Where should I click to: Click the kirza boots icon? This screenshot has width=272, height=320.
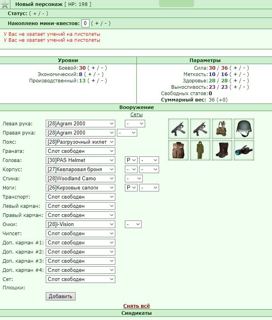click(x=222, y=150)
